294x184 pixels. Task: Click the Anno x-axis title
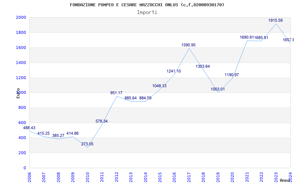click(285, 180)
